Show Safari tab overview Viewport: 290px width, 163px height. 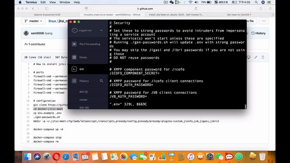tap(270, 9)
